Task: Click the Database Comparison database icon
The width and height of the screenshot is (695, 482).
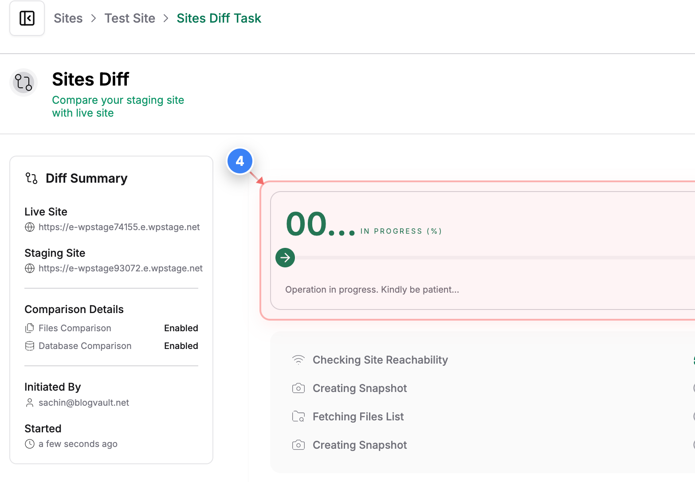Action: tap(29, 345)
